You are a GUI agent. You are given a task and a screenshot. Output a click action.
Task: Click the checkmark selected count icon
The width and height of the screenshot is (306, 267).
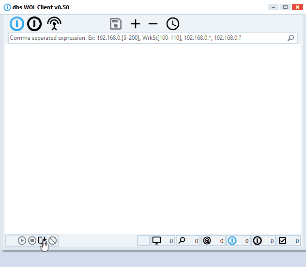pos(282,241)
